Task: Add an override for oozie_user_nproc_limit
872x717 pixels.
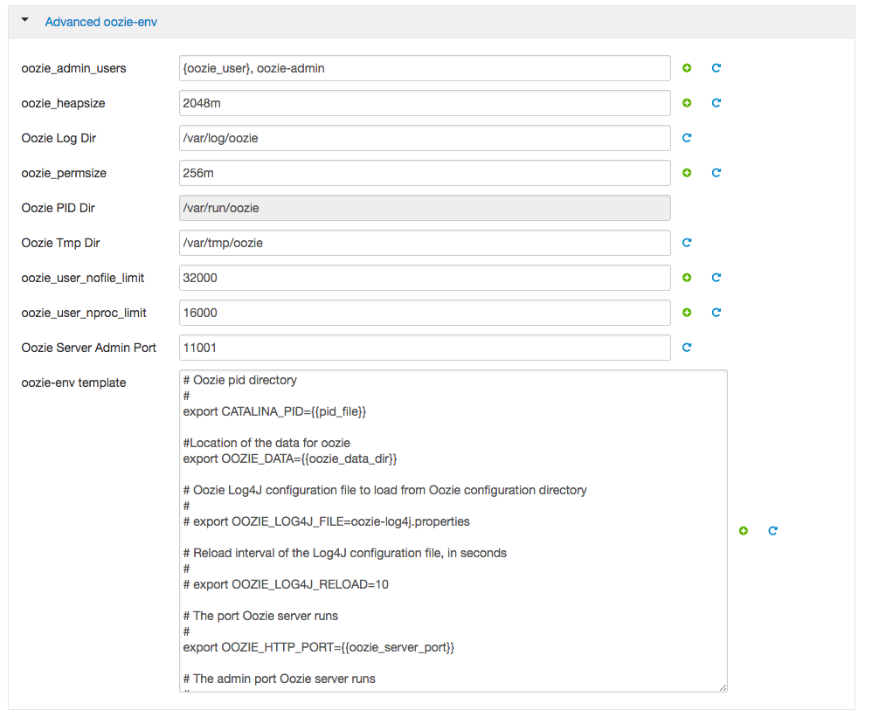Action: 687,313
